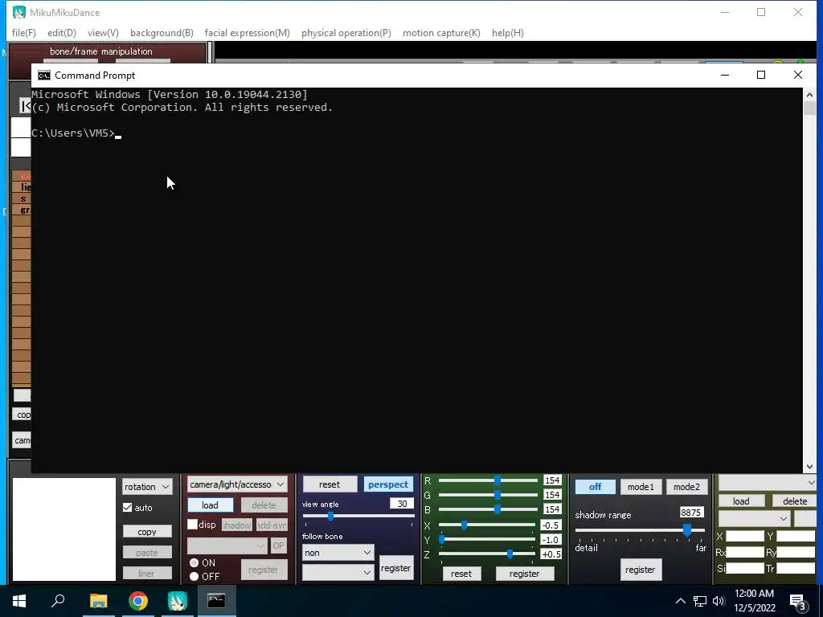Click the copy button
823x617 pixels.
click(147, 532)
